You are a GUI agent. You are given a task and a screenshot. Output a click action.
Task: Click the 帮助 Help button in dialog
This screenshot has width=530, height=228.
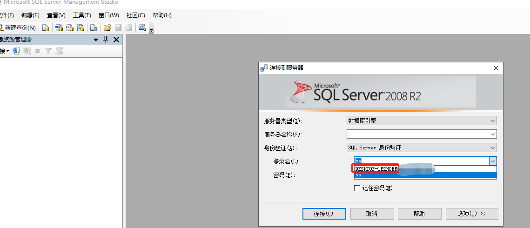(419, 214)
